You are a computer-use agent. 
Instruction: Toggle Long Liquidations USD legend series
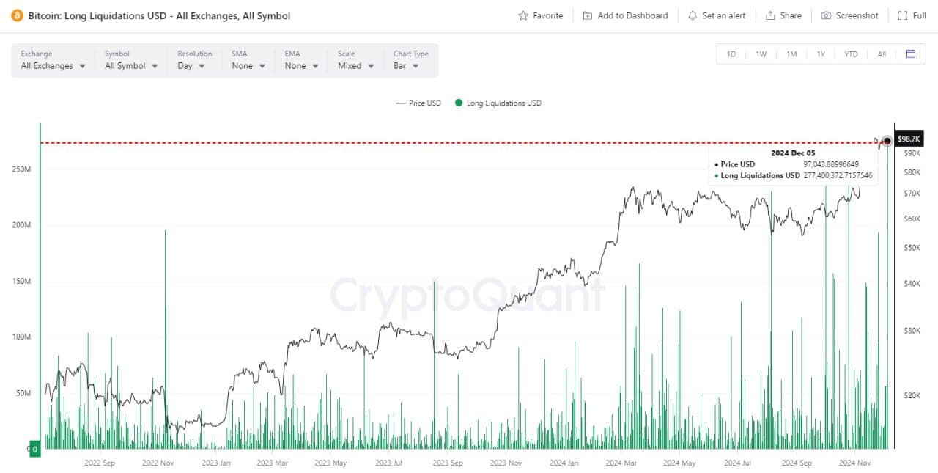pyautogui.click(x=498, y=103)
